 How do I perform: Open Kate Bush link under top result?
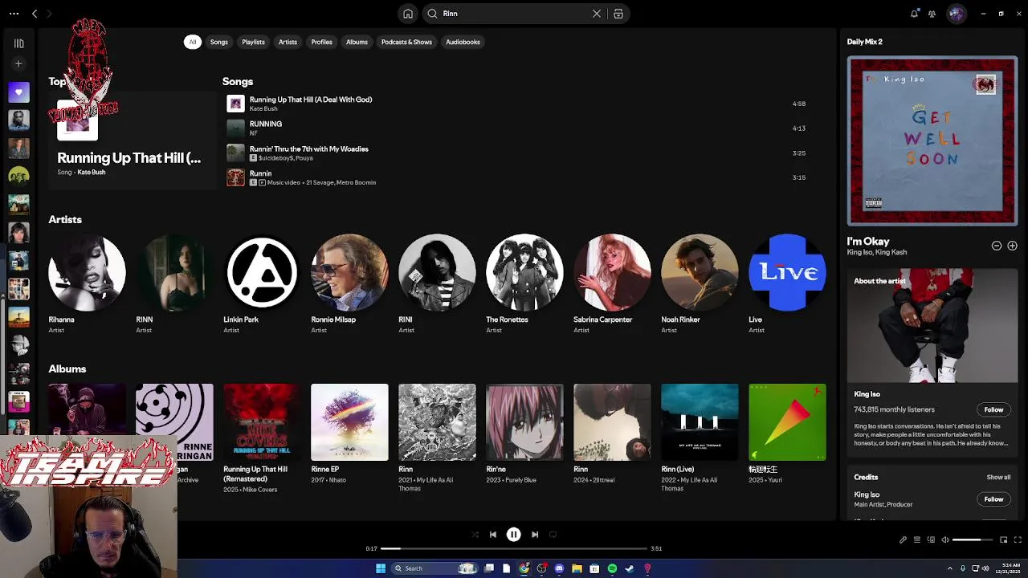point(91,172)
